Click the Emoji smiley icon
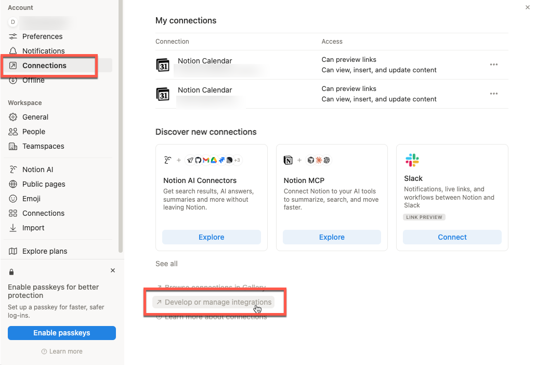The width and height of the screenshot is (536, 365). click(13, 199)
